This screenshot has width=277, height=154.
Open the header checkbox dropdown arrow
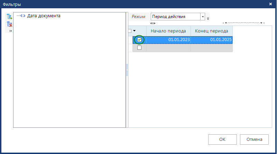click(134, 31)
